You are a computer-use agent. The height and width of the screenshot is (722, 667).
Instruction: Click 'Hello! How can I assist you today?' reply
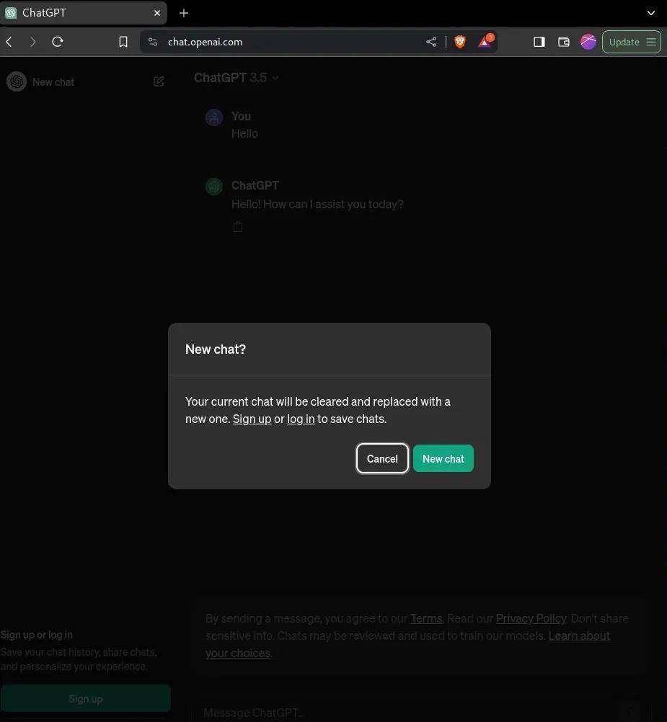click(317, 204)
